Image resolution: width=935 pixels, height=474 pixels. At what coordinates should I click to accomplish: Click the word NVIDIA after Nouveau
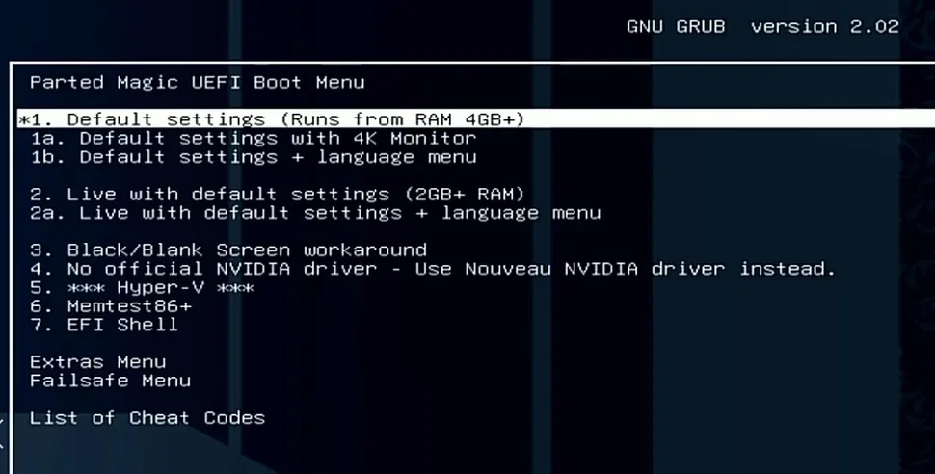coord(601,269)
